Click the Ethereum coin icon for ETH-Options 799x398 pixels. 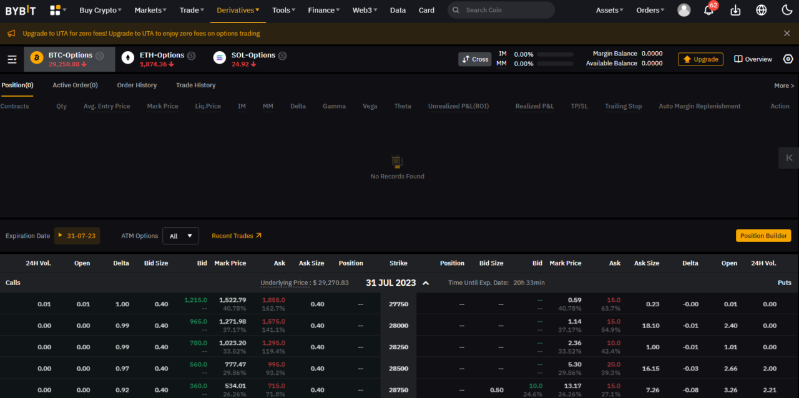tap(127, 57)
